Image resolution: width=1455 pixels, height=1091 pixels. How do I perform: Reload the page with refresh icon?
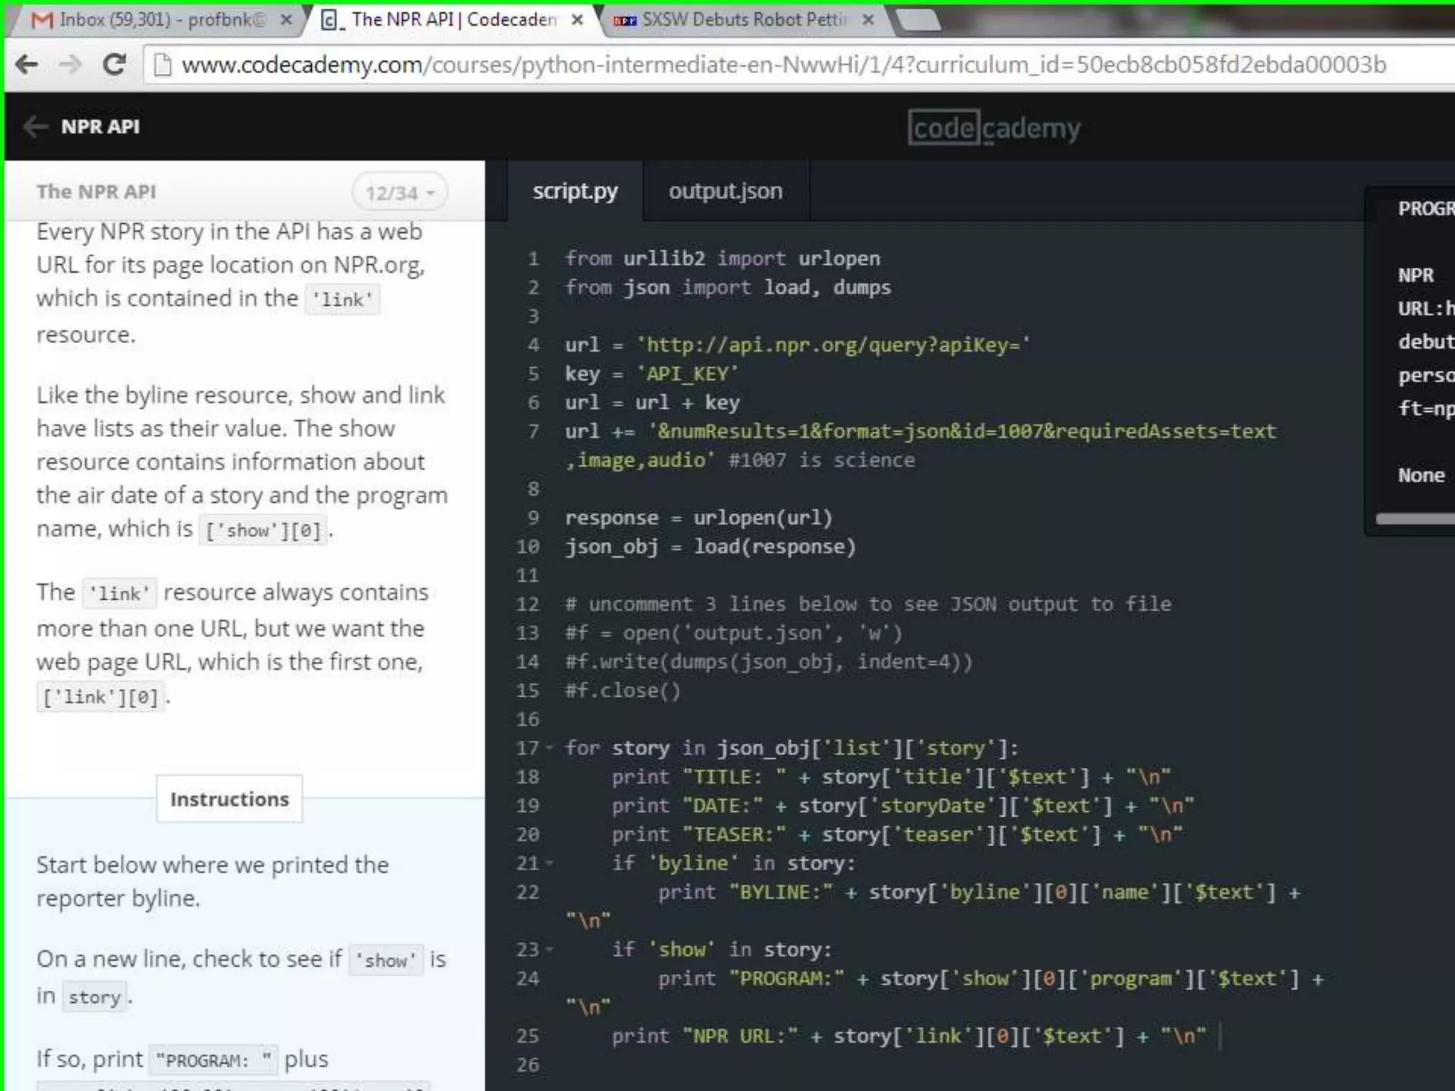[x=114, y=65]
